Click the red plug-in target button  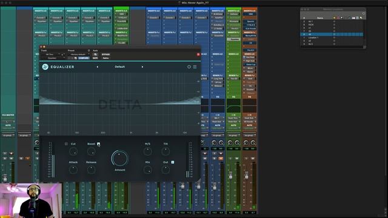pos(198,54)
